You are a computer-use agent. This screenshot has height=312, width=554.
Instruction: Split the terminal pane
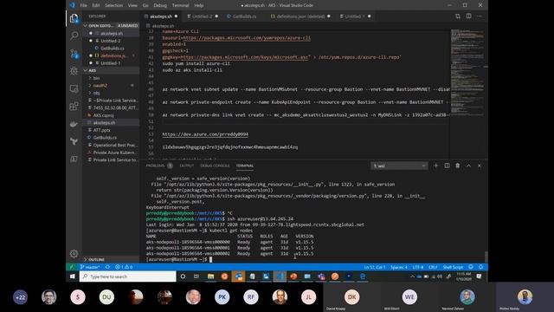point(447,166)
